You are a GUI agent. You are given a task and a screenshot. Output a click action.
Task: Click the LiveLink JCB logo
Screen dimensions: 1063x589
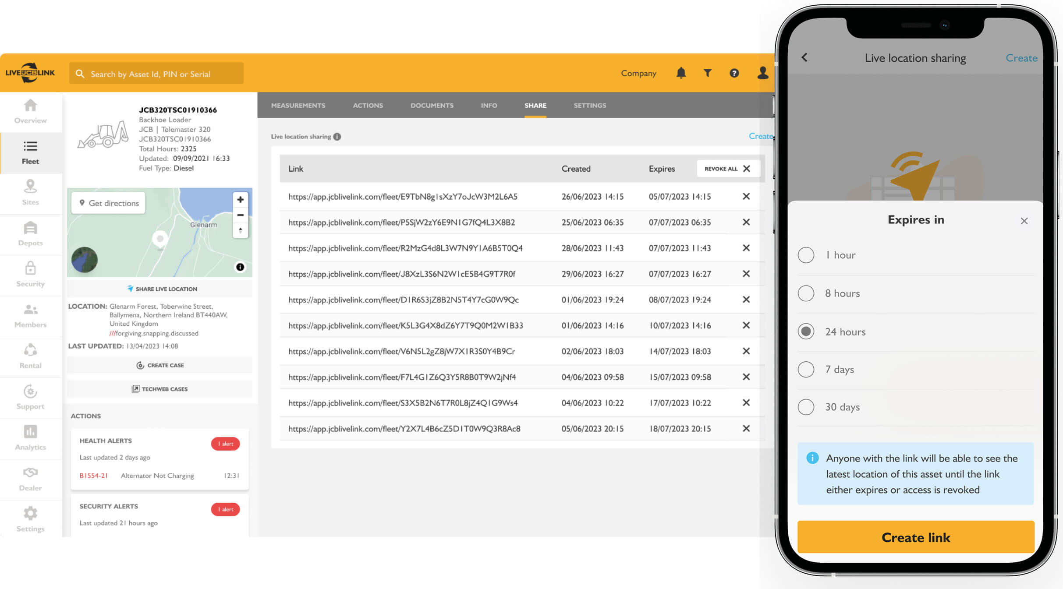pyautogui.click(x=30, y=73)
